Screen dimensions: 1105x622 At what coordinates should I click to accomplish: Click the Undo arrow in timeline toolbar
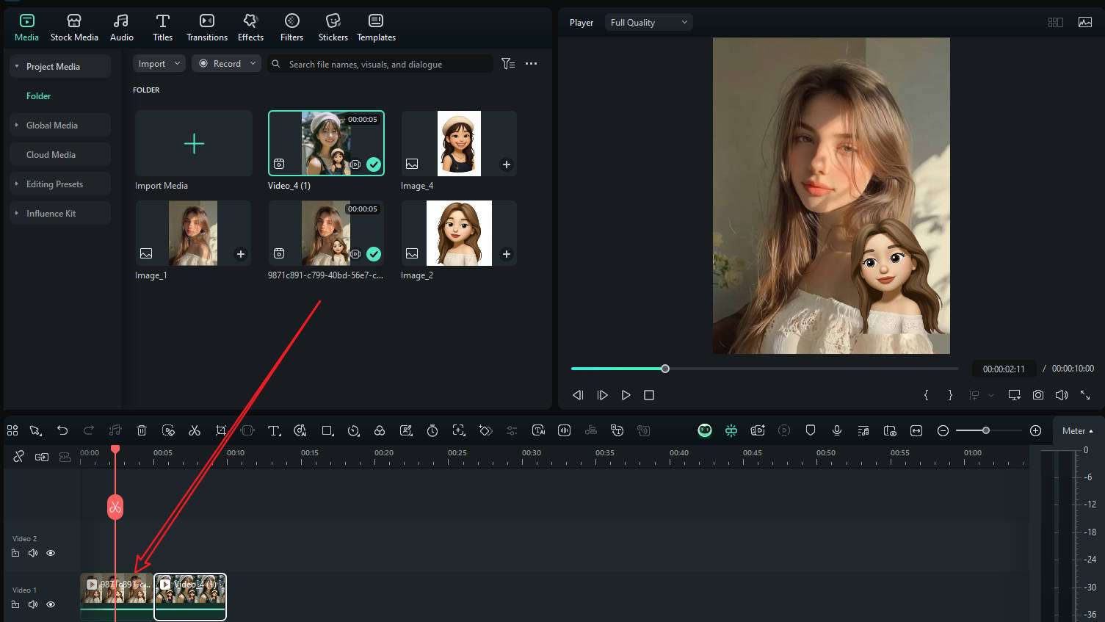[x=62, y=430]
